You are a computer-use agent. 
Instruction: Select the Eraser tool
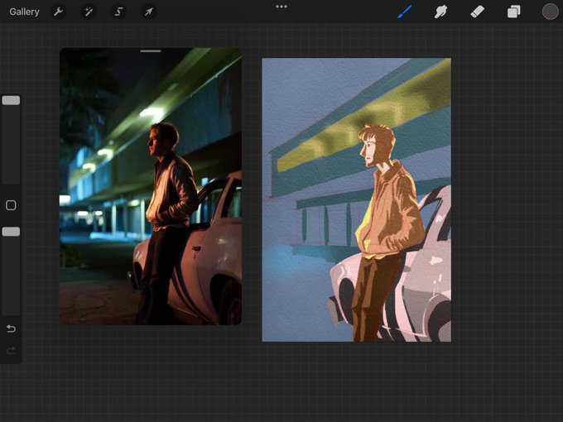point(477,12)
